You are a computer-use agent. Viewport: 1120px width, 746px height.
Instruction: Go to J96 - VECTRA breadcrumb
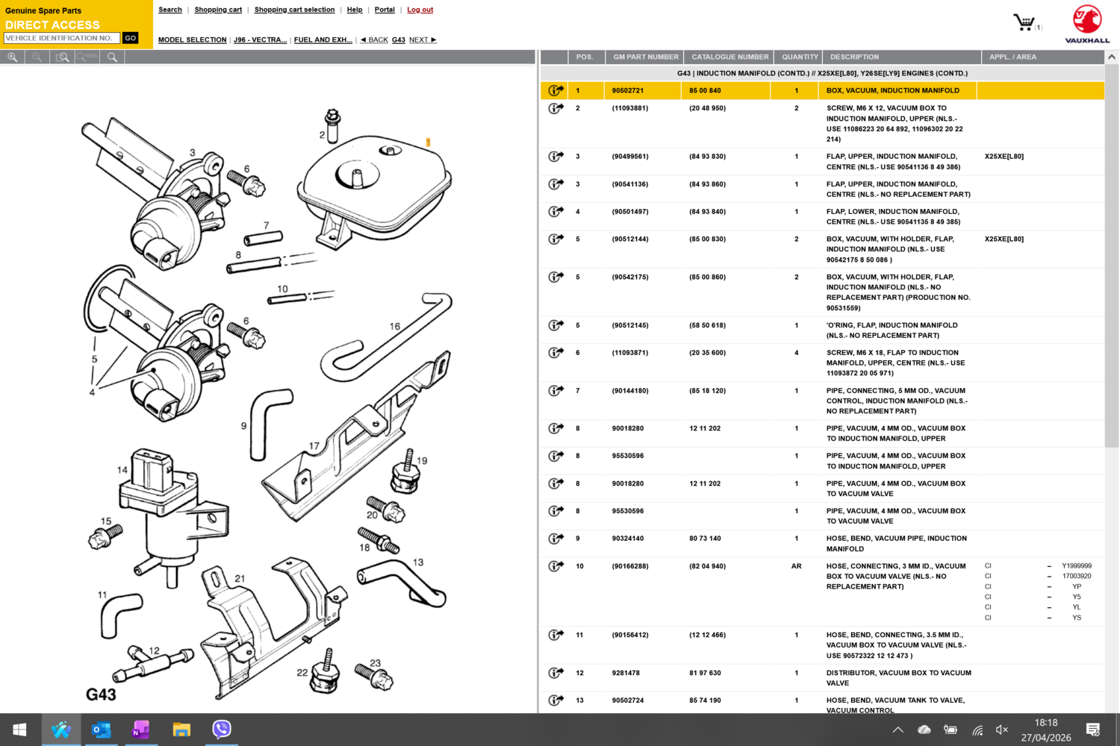260,40
